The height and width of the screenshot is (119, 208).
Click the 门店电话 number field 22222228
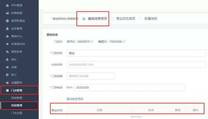click(130, 88)
